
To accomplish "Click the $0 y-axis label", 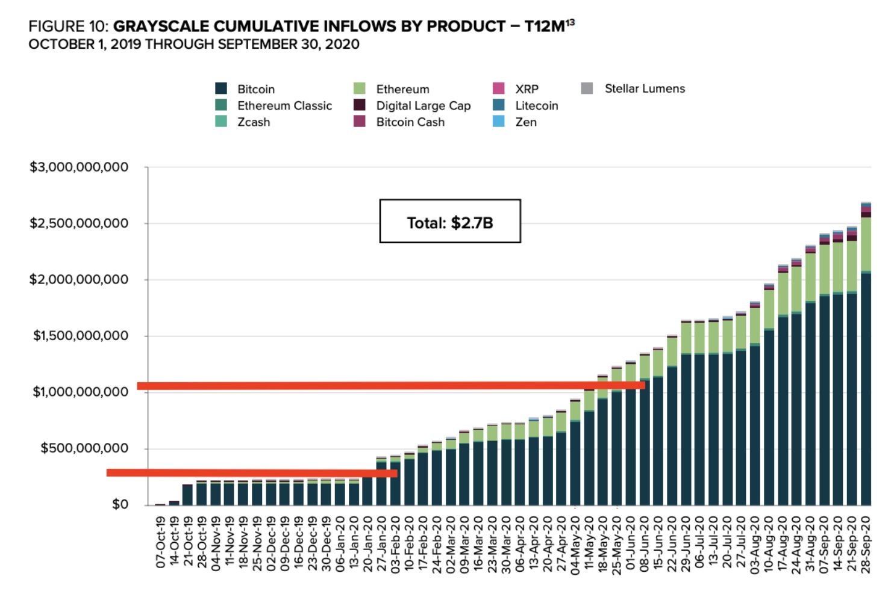I will coord(120,504).
